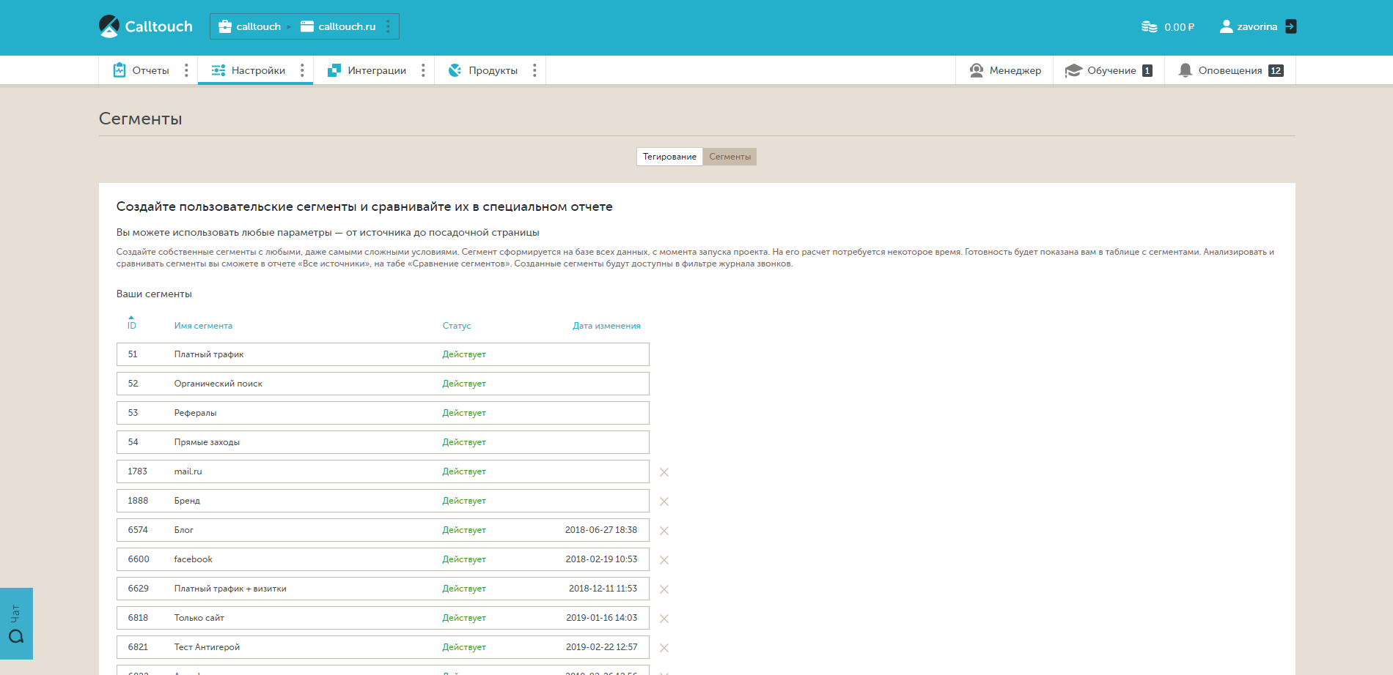Open the Настройки menu item
The image size is (1393, 675).
pyautogui.click(x=249, y=70)
